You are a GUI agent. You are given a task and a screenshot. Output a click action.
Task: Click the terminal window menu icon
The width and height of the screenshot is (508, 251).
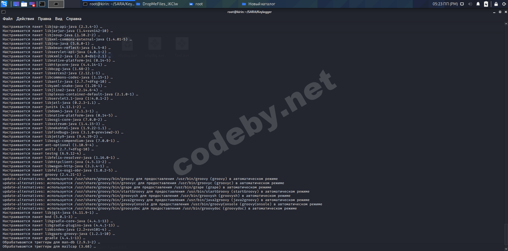coord(3,12)
